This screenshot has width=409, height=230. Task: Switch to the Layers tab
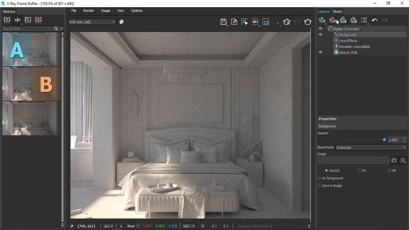[x=324, y=11]
